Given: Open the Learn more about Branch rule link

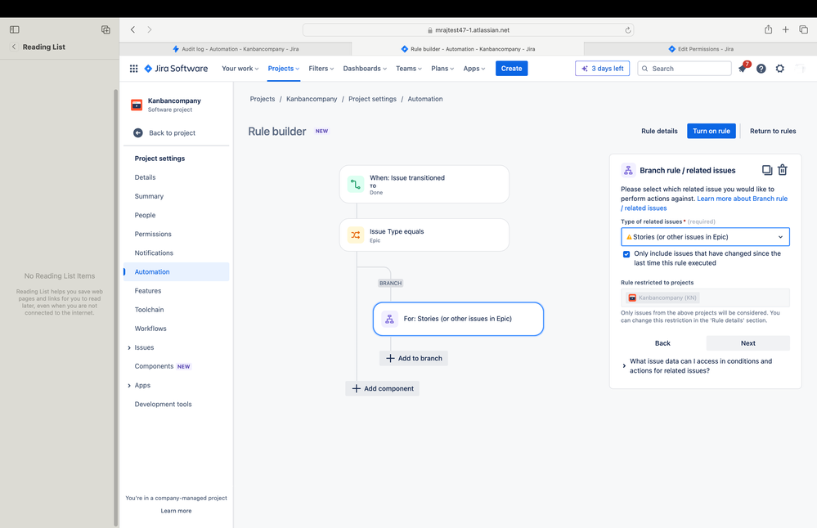Looking at the screenshot, I should [x=704, y=203].
